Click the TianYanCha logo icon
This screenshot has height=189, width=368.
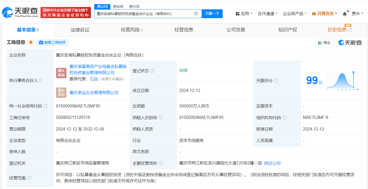coord(8,12)
